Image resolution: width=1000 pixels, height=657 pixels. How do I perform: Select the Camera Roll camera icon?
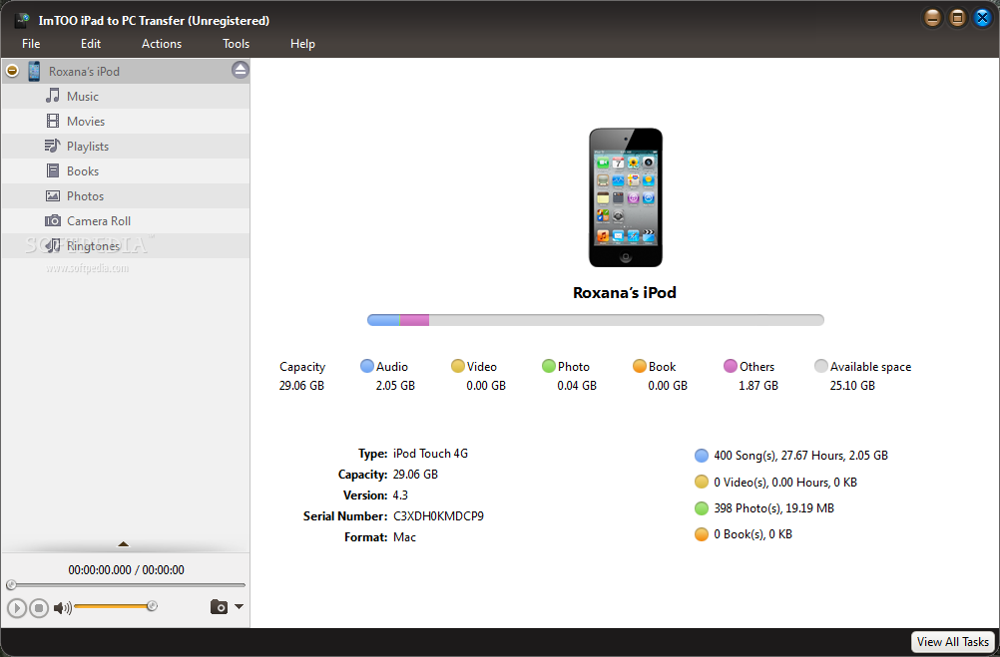(x=53, y=221)
